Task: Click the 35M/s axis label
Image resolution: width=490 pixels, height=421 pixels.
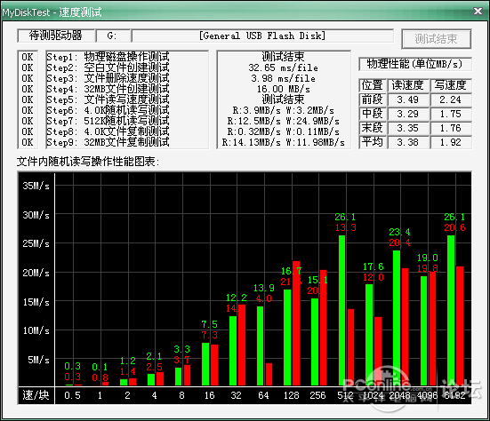Action: coord(36,186)
